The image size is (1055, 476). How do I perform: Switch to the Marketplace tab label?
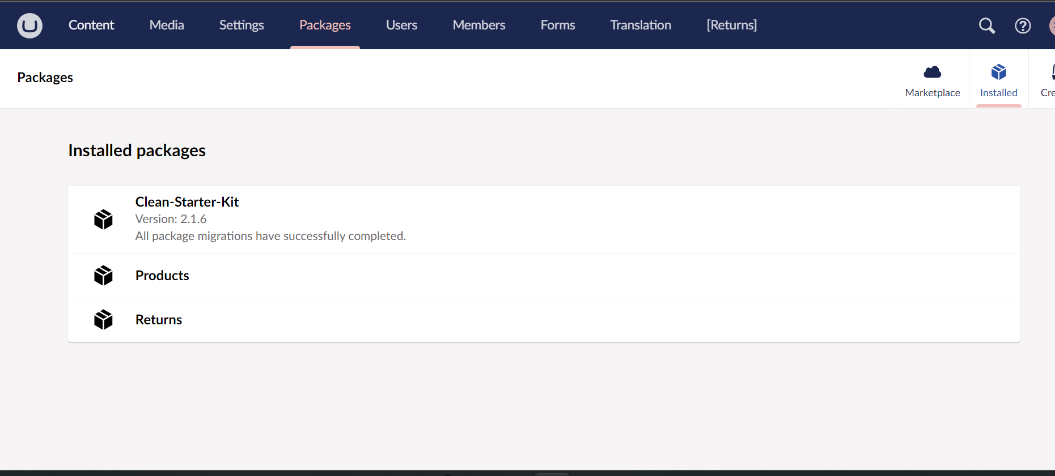pyautogui.click(x=933, y=93)
